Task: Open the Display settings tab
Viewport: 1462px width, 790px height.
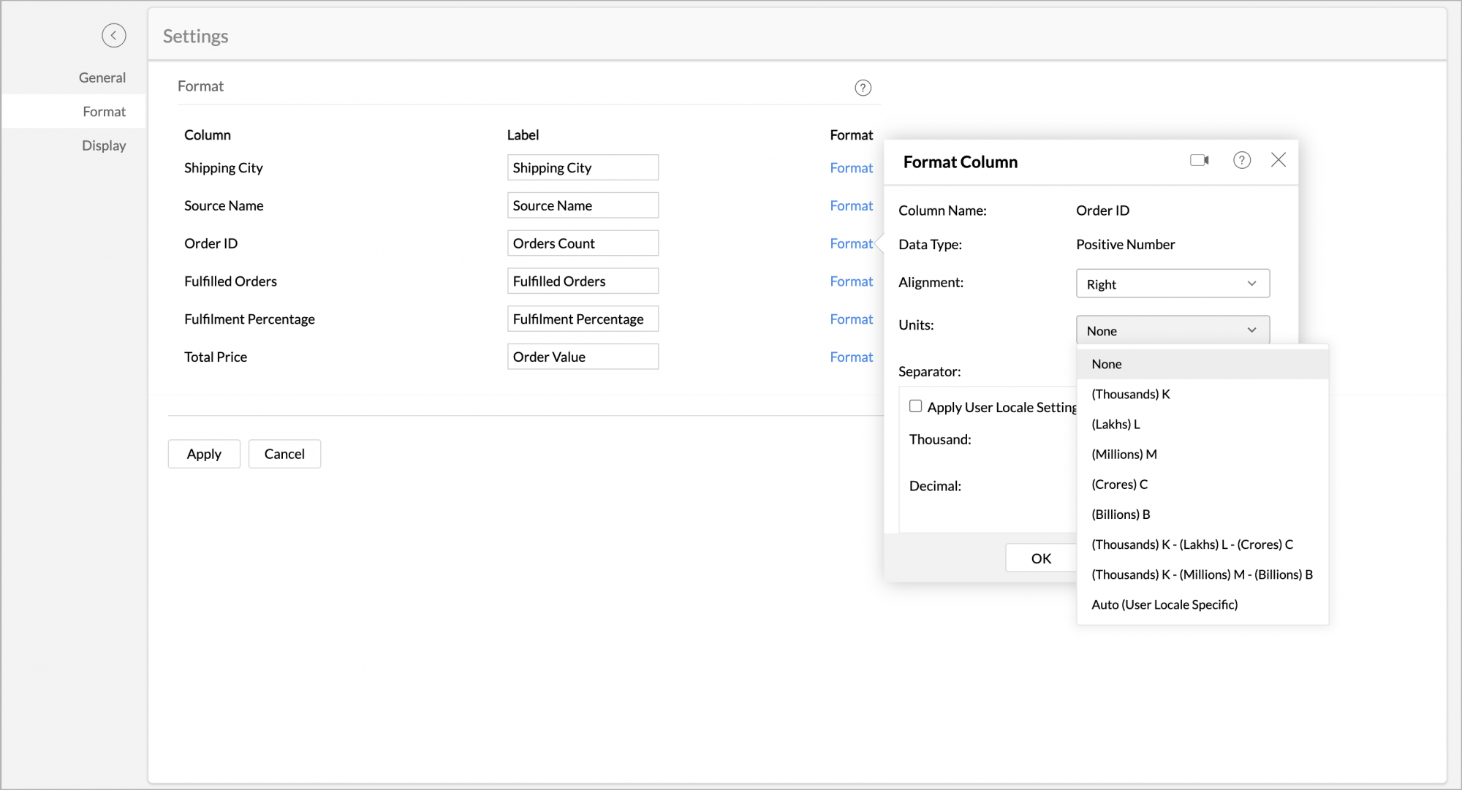Action: [104, 145]
